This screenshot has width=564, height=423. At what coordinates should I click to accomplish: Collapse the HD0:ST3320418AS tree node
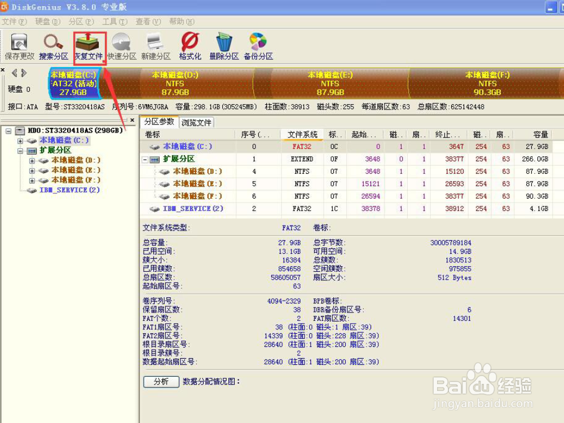[8, 131]
